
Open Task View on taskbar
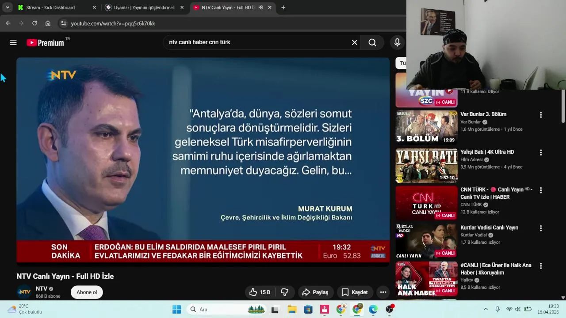[x=275, y=309]
